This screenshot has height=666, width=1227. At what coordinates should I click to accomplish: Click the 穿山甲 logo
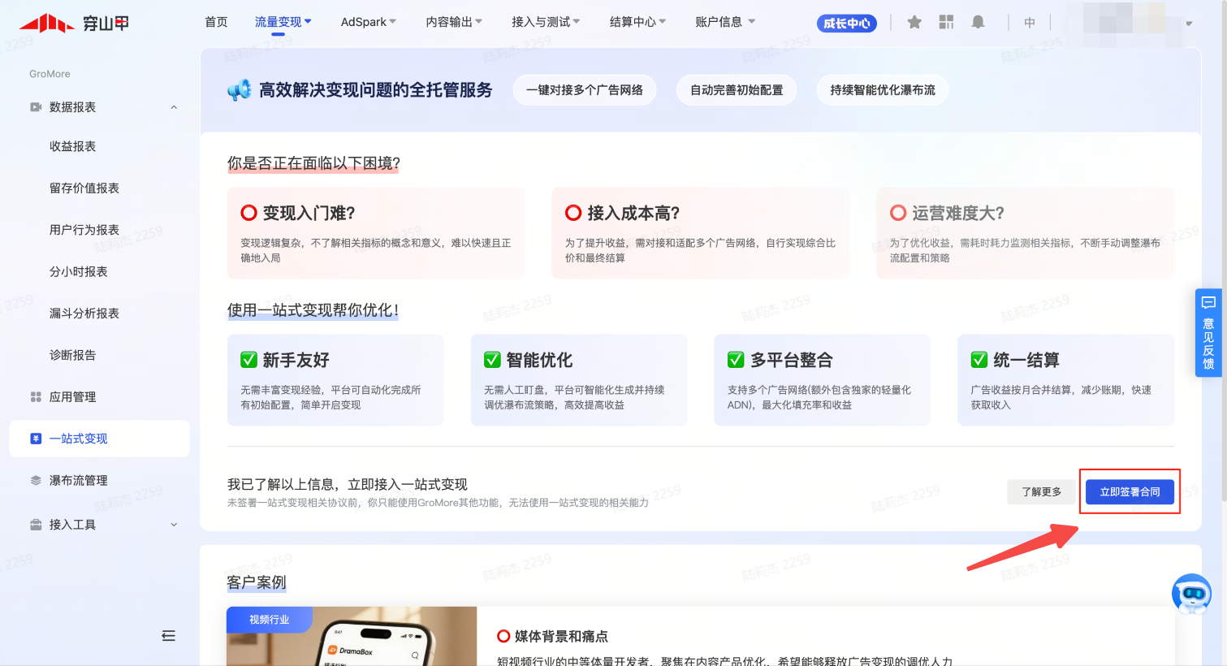[75, 23]
